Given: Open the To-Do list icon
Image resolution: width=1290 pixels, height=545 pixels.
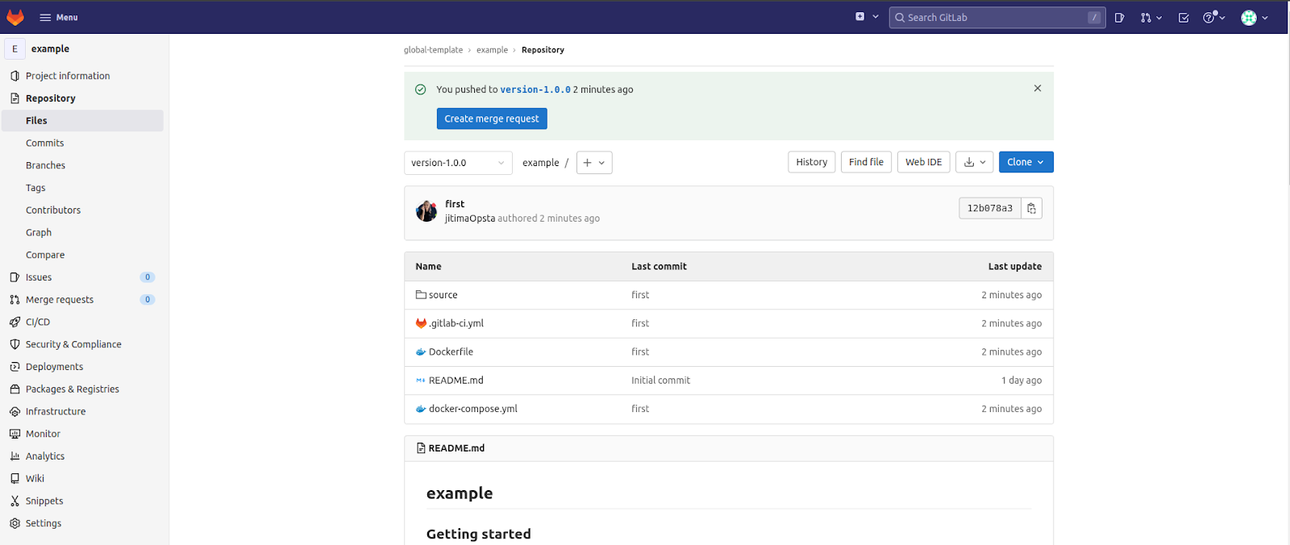Looking at the screenshot, I should coord(1184,18).
